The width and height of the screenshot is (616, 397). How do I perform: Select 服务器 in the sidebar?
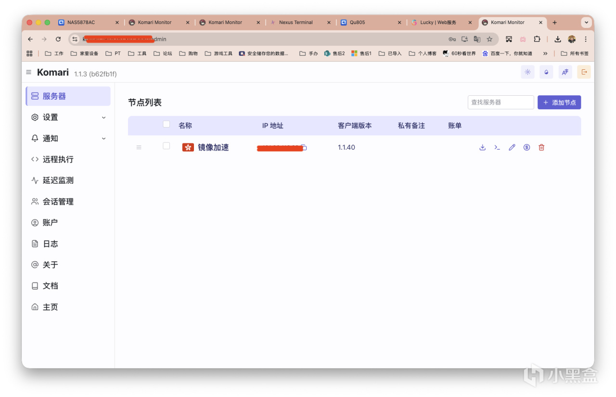[x=68, y=96]
